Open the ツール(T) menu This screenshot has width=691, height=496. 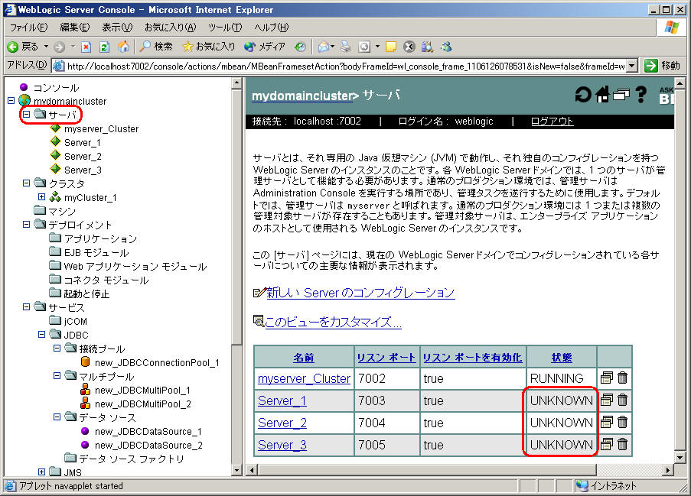pos(225,28)
